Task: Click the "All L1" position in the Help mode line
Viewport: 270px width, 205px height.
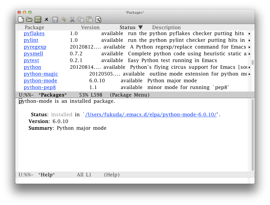Action: click(x=84, y=175)
